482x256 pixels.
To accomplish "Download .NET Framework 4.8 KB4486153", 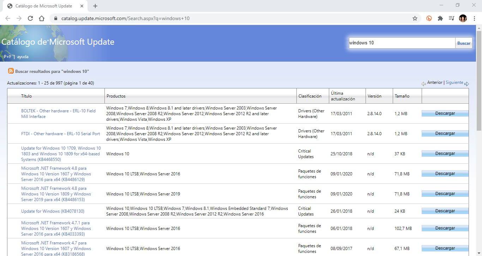I will tap(445, 194).
